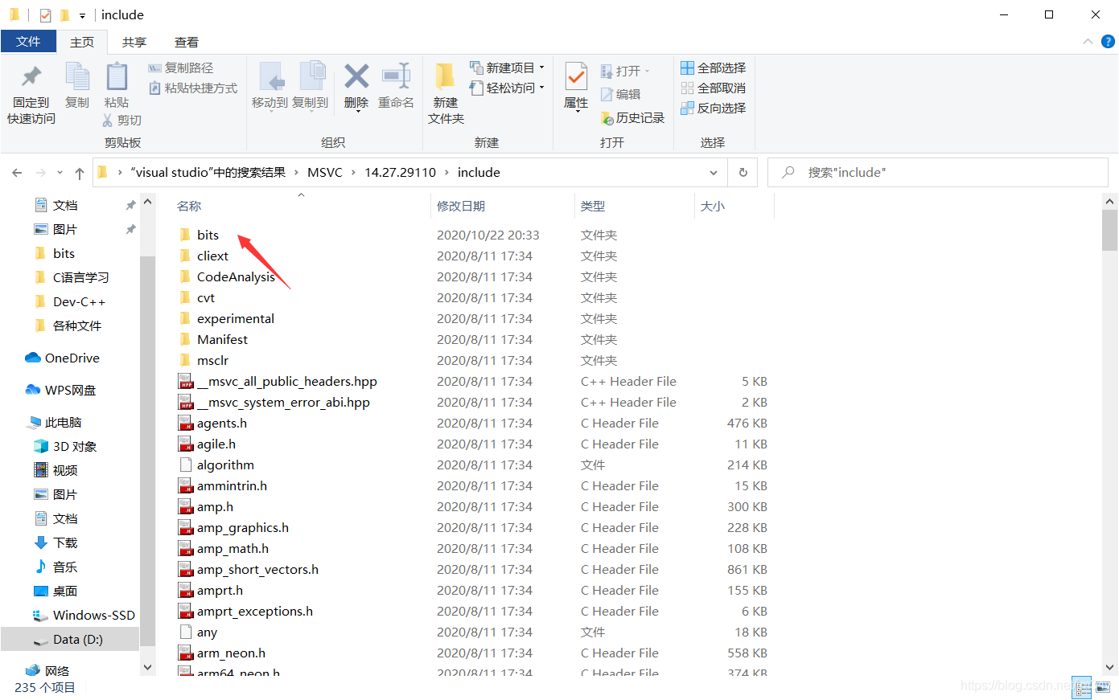Image resolution: width=1119 pixels, height=700 pixels.
Task: Open Properties with the checkmark icon
Action: (576, 77)
